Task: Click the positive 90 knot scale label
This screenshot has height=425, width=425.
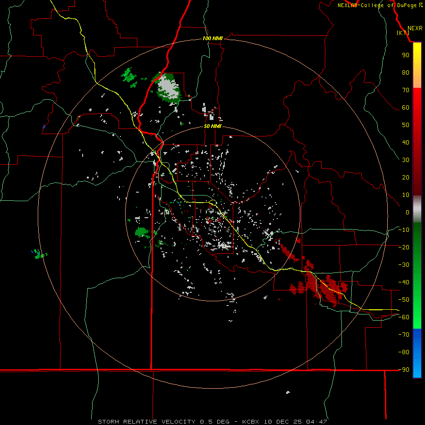Action: (406, 55)
